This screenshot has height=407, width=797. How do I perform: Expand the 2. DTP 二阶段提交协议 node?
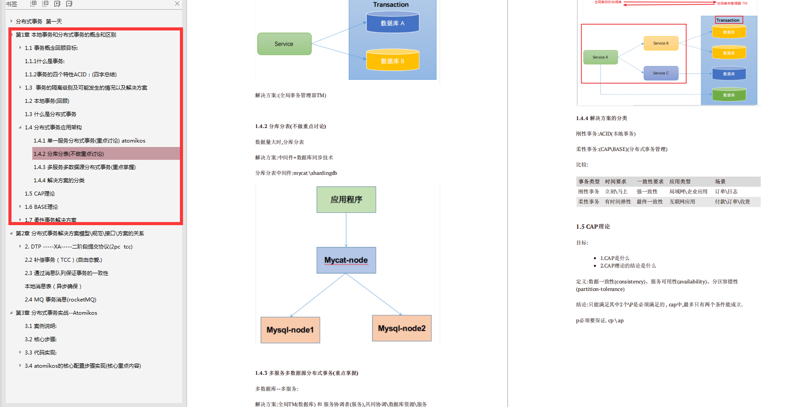(x=20, y=246)
